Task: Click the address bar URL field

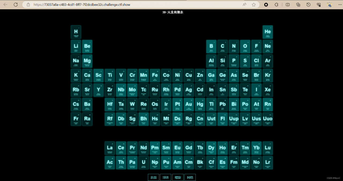Action: tap(134, 5)
